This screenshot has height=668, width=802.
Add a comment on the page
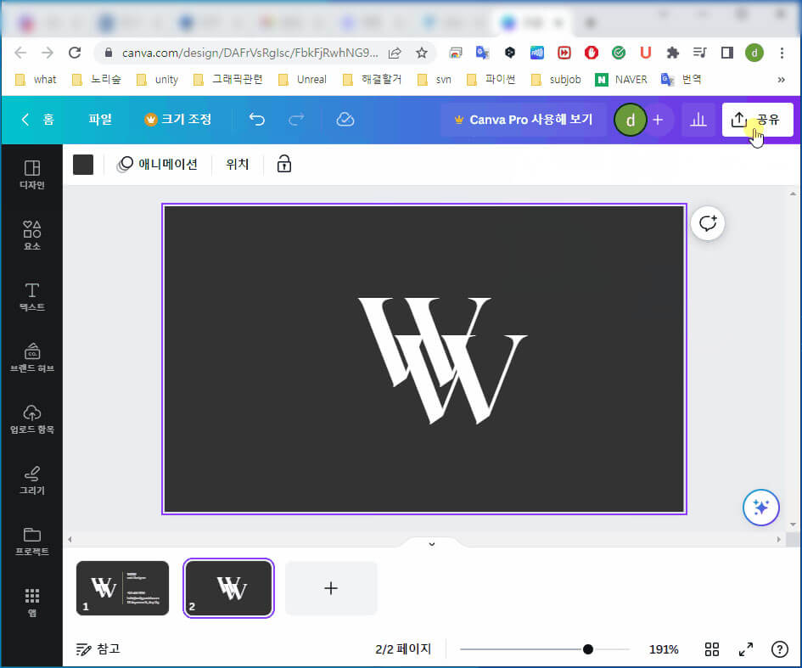(x=708, y=223)
